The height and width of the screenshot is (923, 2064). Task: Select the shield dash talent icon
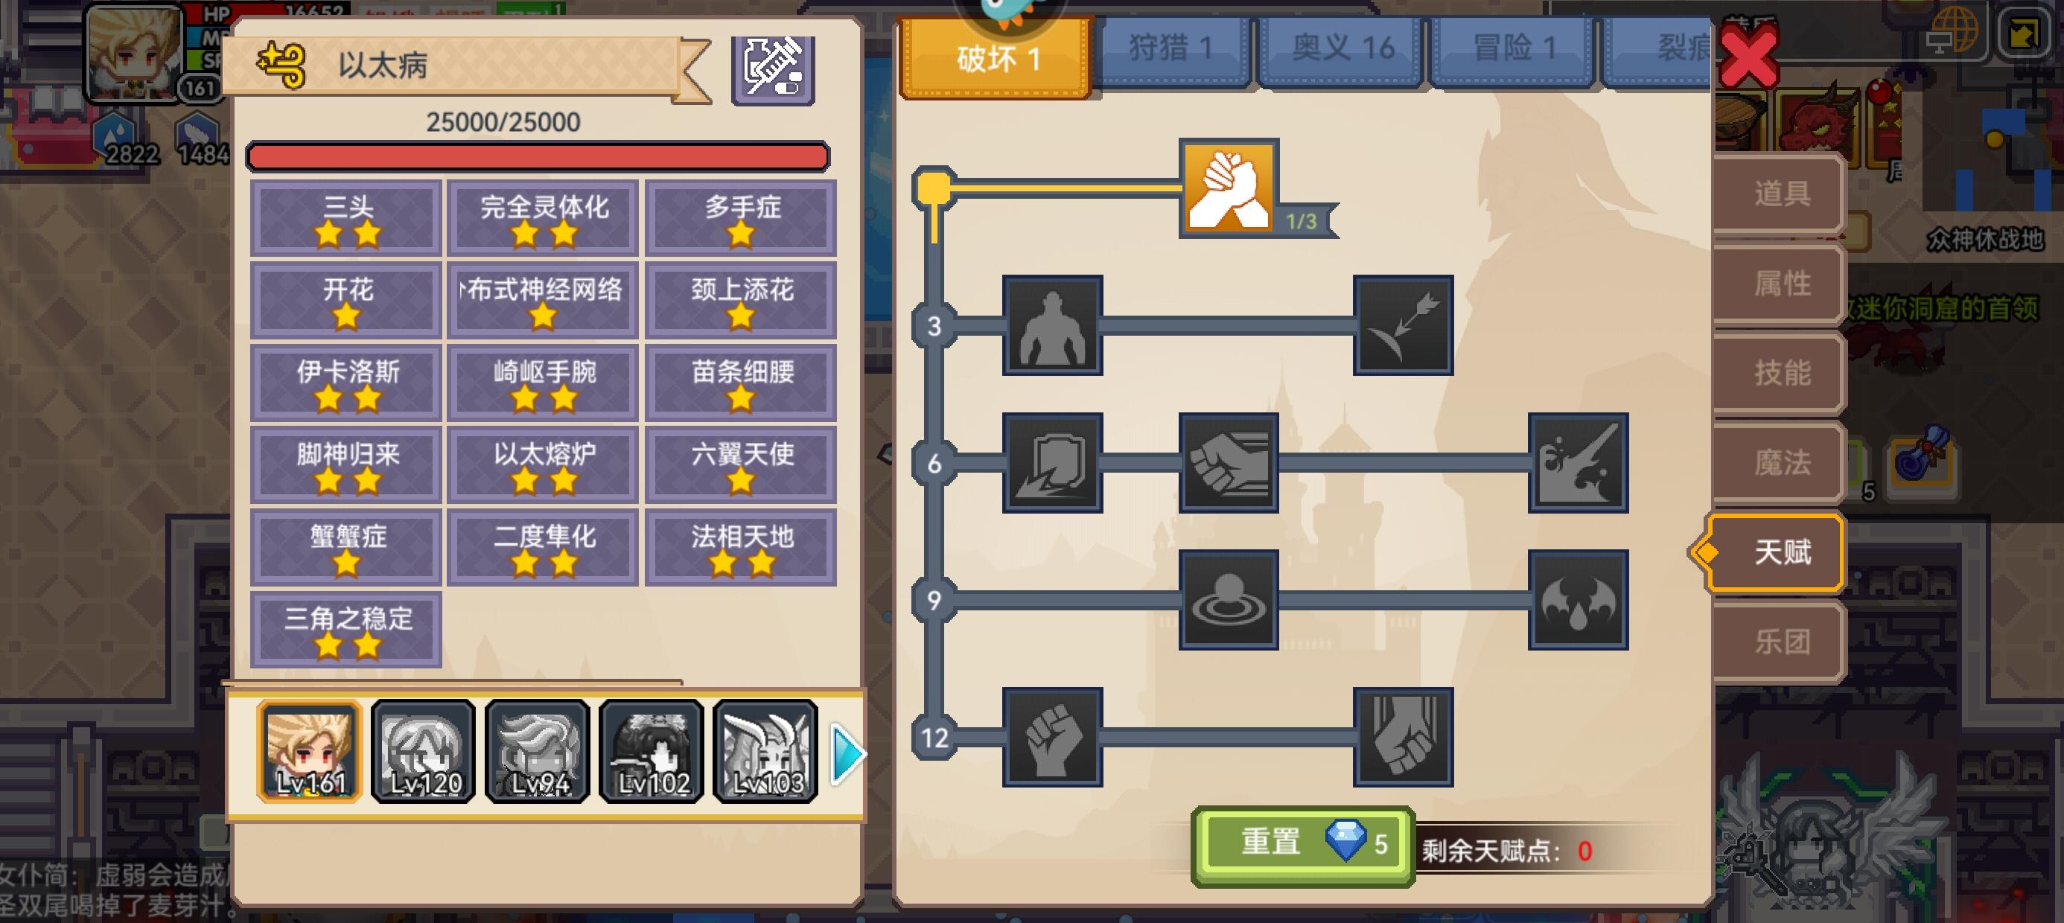(1052, 462)
